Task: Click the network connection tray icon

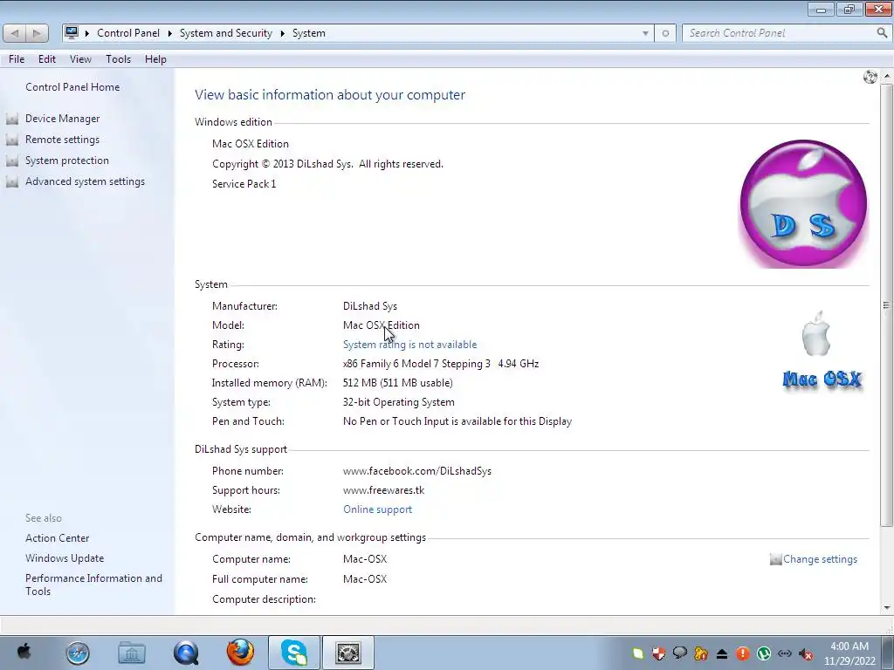Action: (785, 653)
